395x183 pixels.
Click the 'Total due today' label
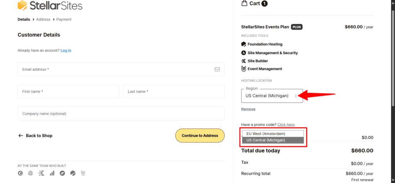click(261, 151)
